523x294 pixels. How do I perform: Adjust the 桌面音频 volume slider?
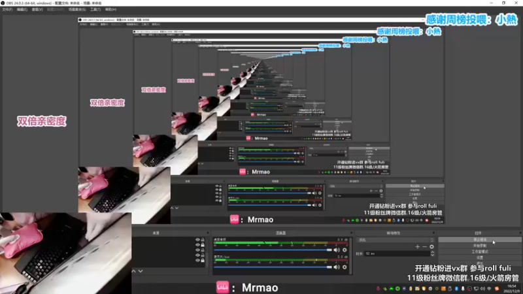pos(273,250)
